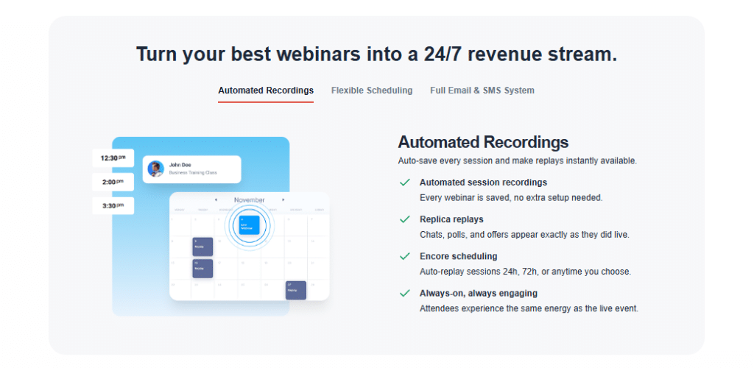Viewport: 754px width, 368px height.
Task: Click the next month arrow beside November
Action: coord(283,200)
